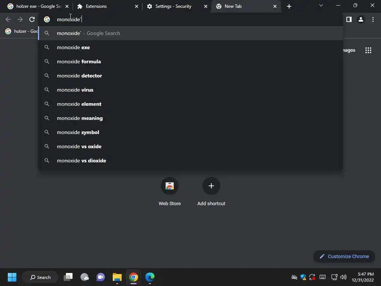
Task: Close the holzer exe tab
Action: pos(67,6)
